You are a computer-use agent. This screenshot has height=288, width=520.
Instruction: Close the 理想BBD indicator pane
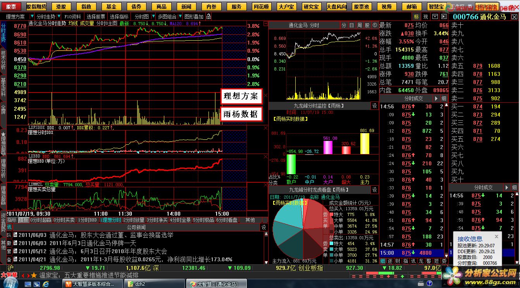[x=265, y=157]
